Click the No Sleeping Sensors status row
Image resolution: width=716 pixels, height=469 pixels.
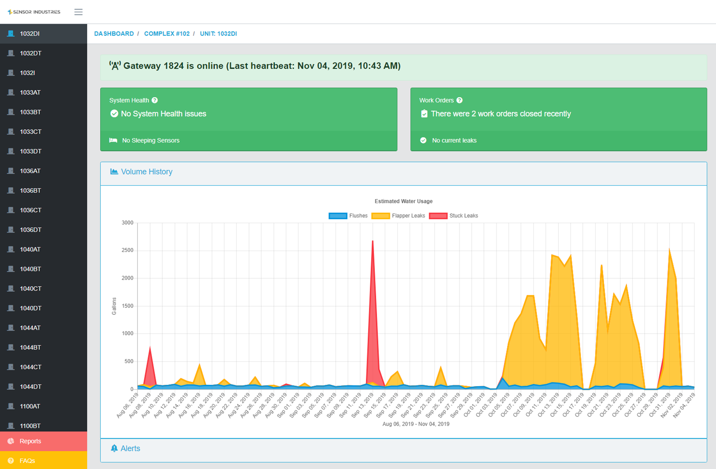click(x=249, y=141)
